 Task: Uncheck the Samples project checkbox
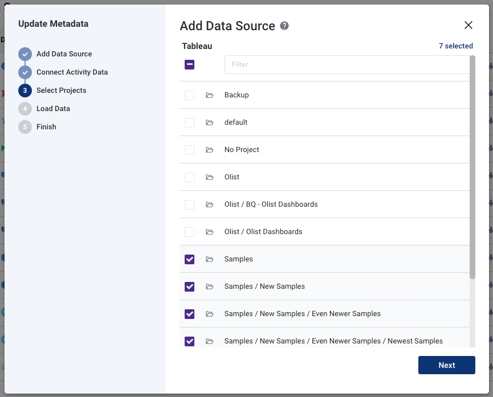tap(190, 259)
